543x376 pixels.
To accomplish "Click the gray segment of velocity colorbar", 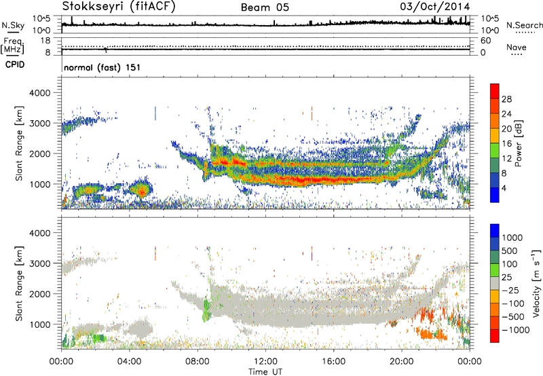I will point(495,284).
